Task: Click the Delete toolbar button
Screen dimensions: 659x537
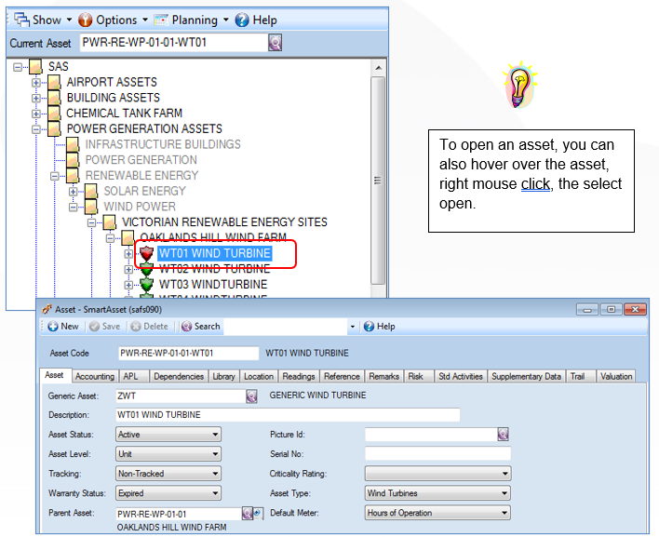Action: (149, 327)
